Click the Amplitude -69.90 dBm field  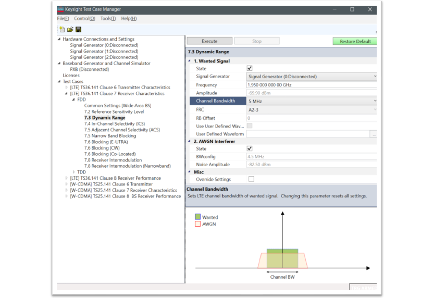click(x=312, y=93)
